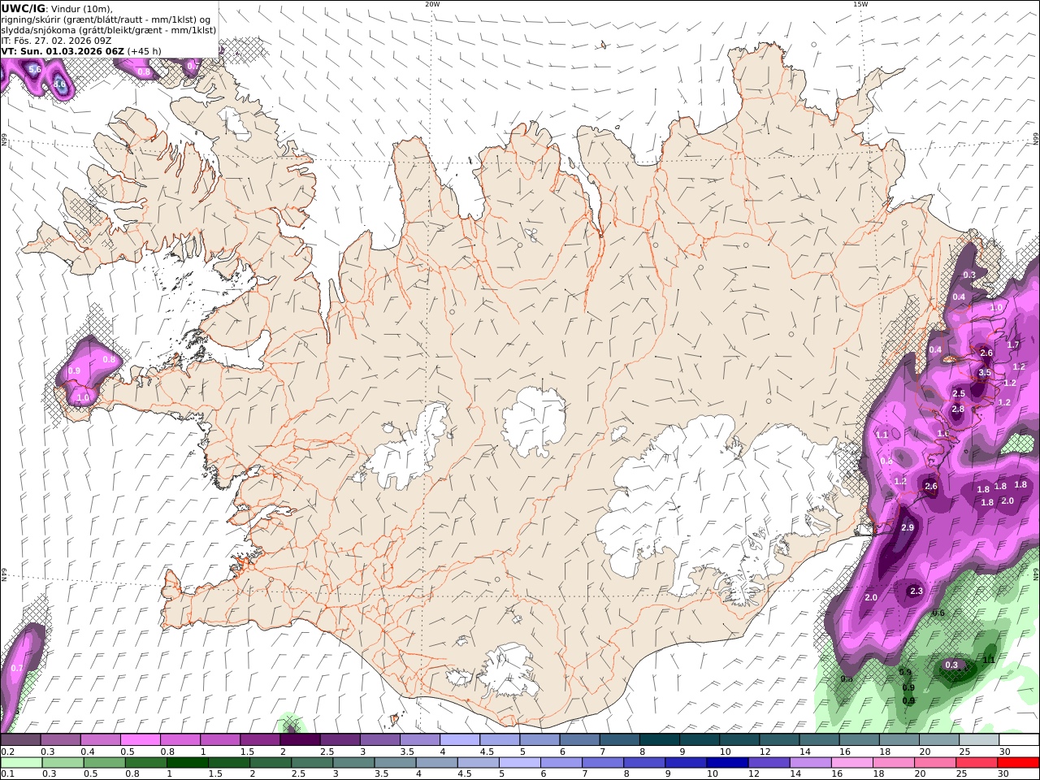Click the 0.1 tick label on the lower scale

pyautogui.click(x=6, y=774)
